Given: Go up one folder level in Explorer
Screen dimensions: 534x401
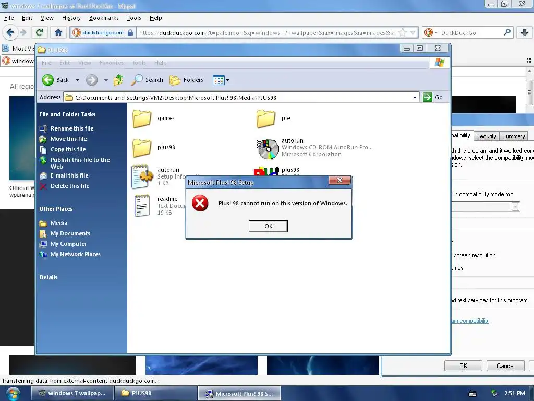Looking at the screenshot, I should click(118, 80).
